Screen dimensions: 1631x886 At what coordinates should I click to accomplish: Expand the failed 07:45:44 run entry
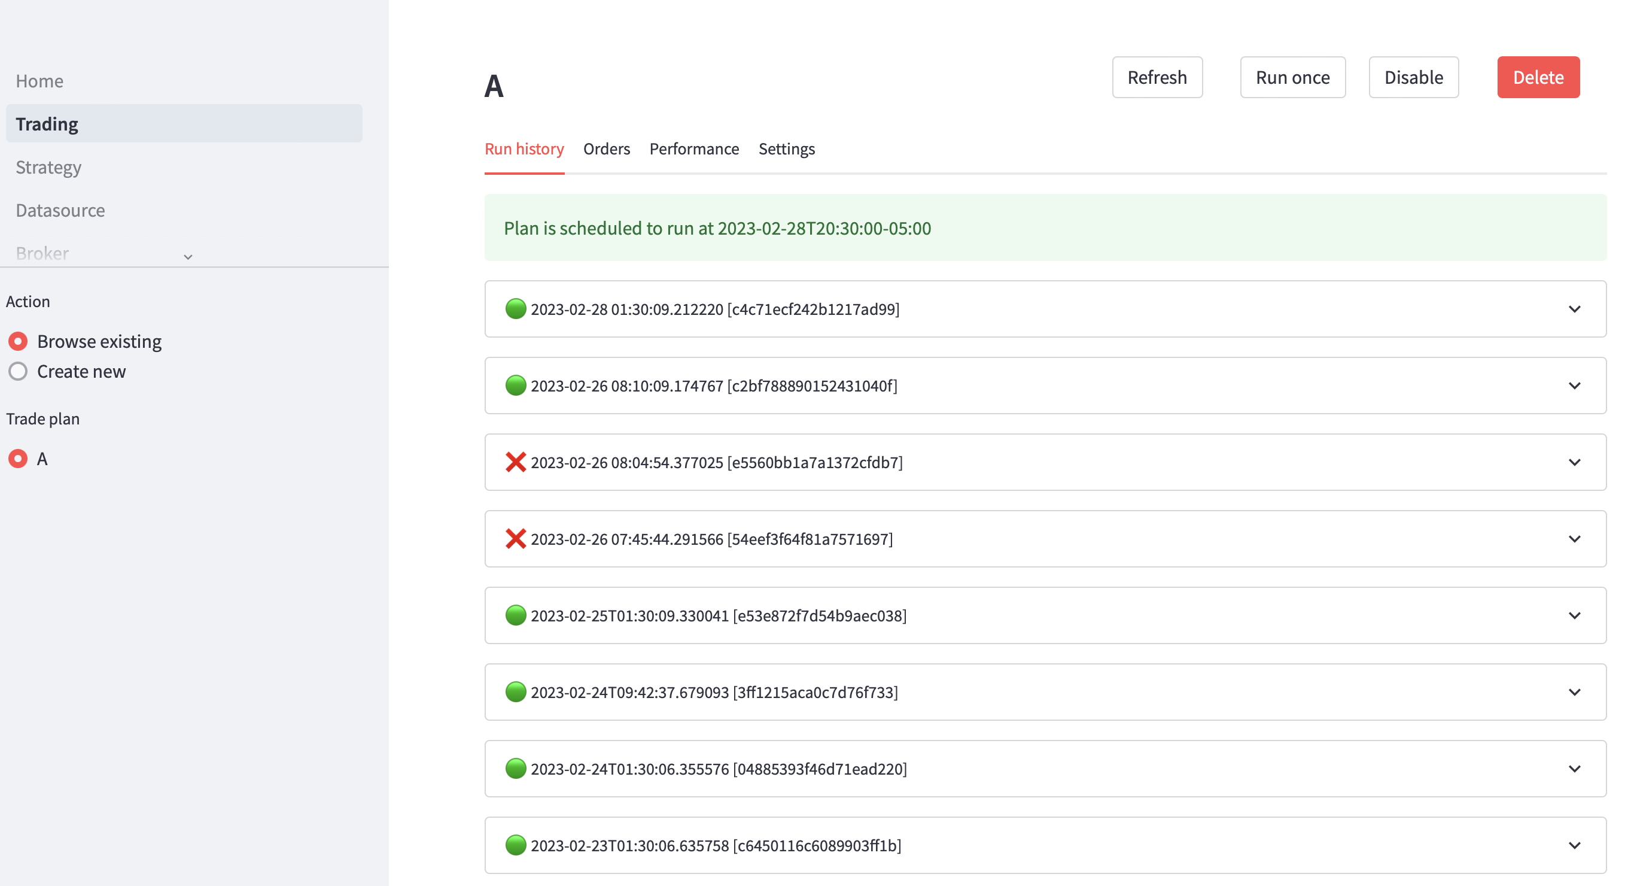(1575, 539)
